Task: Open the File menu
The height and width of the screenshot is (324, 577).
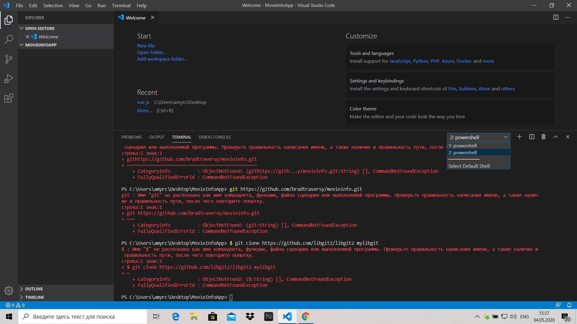Action: [19, 5]
